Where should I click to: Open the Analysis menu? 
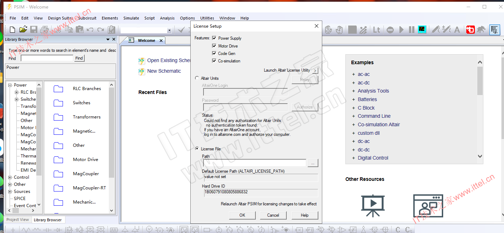click(x=167, y=18)
